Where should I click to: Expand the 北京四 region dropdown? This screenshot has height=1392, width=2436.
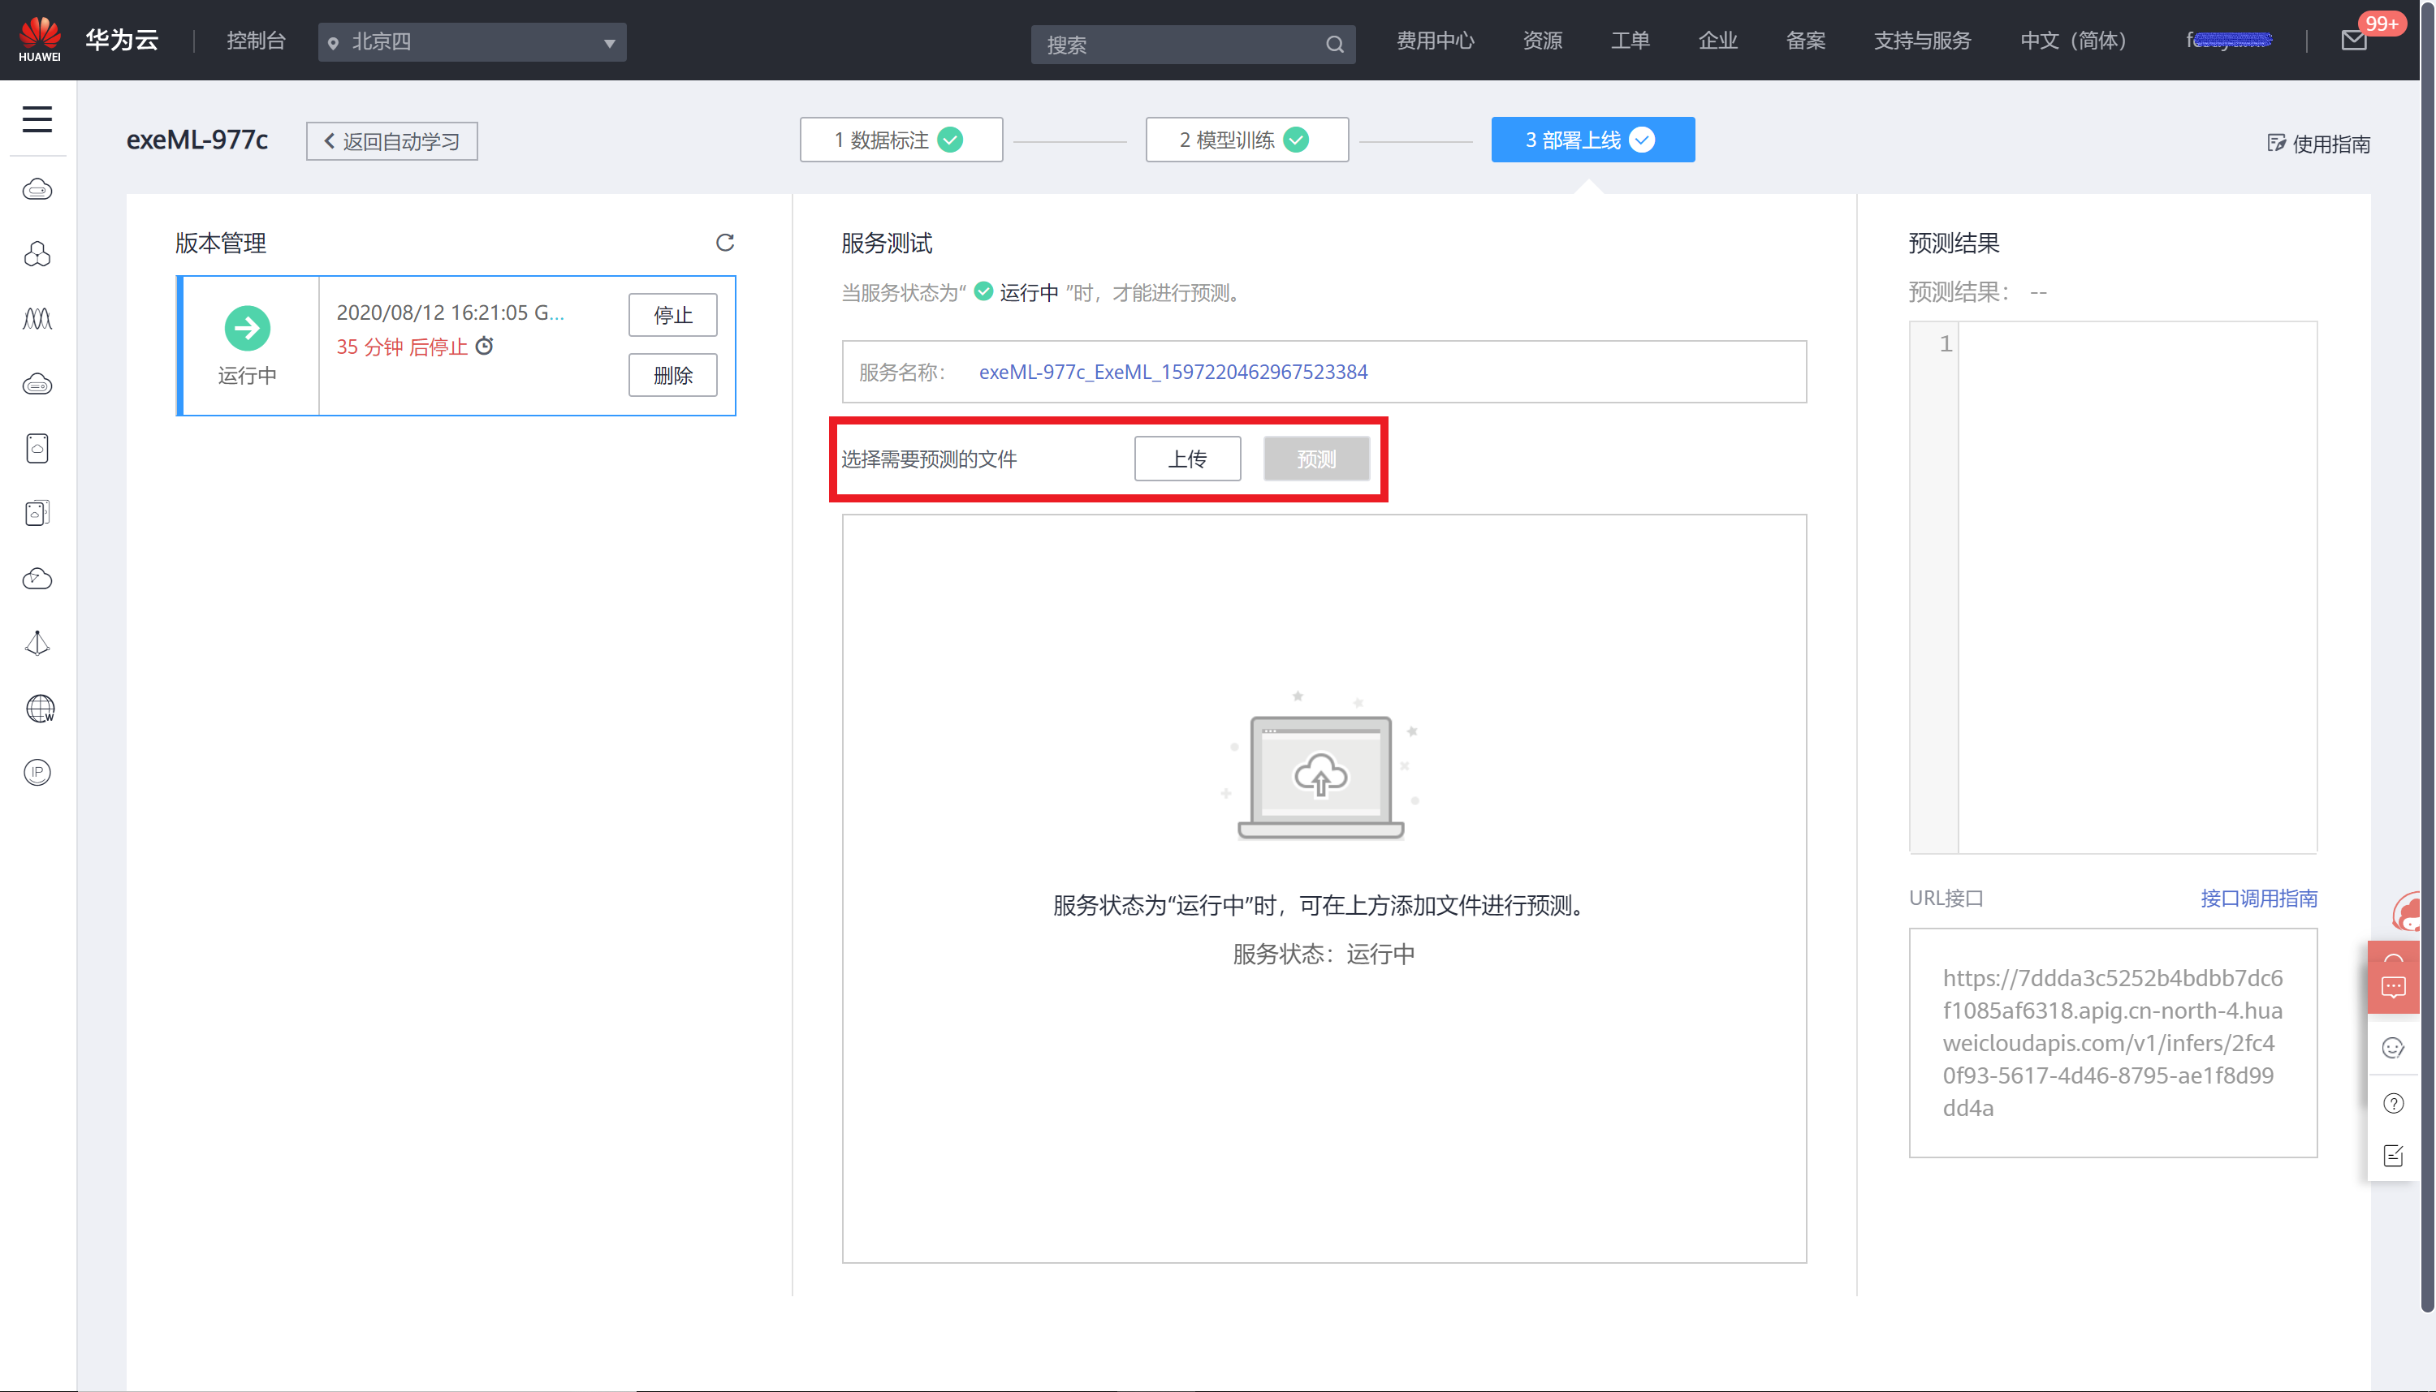click(x=473, y=42)
